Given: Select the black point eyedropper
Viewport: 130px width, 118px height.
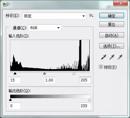Looking at the screenshot, I should pyautogui.click(x=104, y=57).
